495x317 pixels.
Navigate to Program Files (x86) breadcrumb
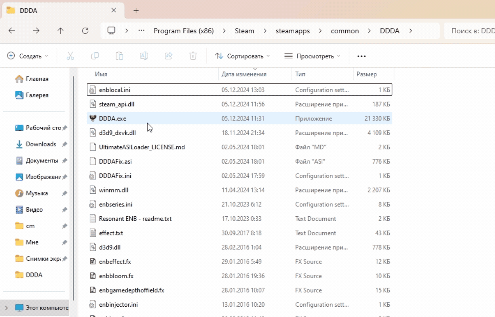(x=184, y=31)
